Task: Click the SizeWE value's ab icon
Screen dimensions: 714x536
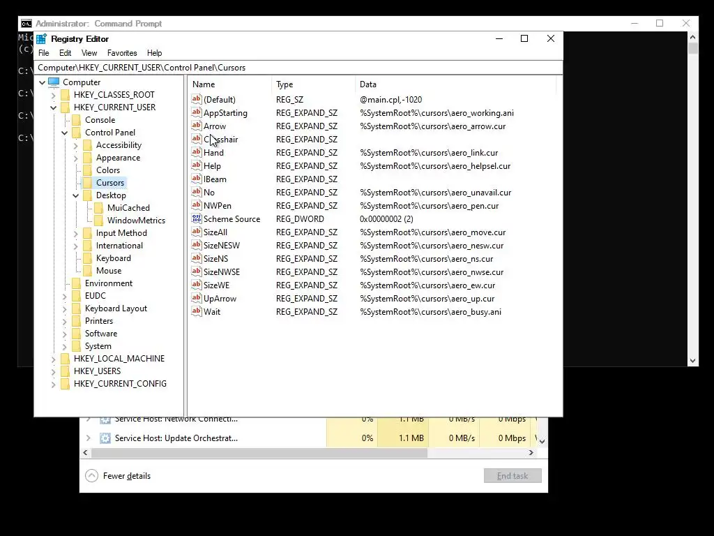Action: (196, 285)
